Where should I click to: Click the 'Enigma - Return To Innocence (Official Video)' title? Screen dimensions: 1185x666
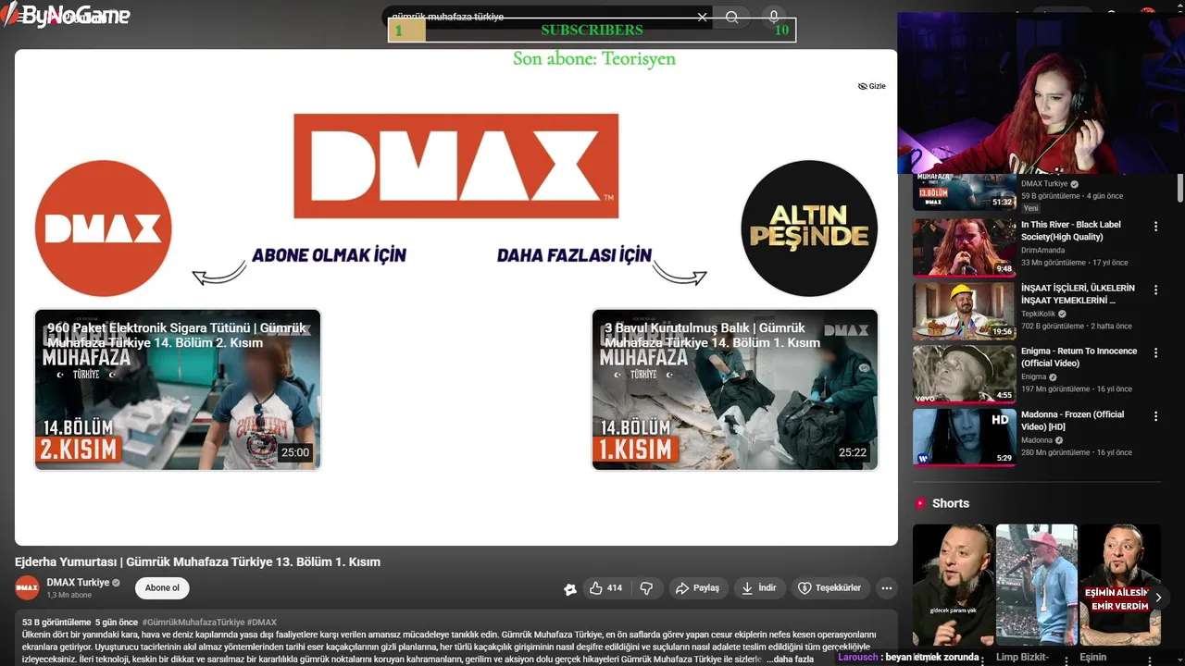(x=1079, y=357)
